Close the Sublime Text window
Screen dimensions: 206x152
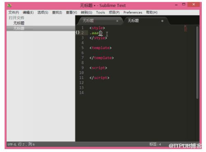(x=194, y=5)
